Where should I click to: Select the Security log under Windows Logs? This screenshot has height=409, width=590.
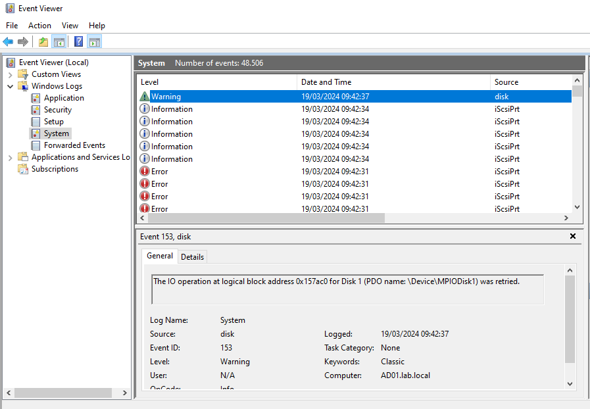coord(58,110)
